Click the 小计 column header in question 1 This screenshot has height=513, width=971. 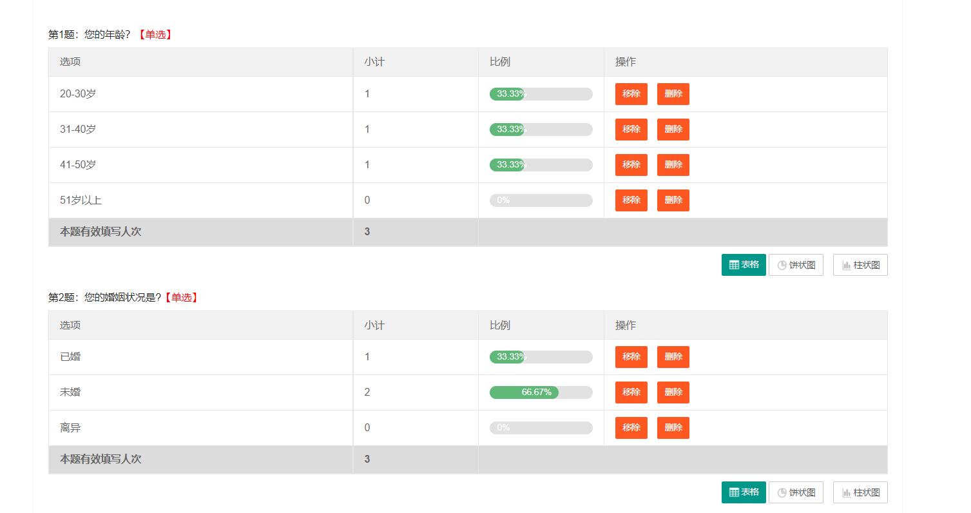[374, 62]
